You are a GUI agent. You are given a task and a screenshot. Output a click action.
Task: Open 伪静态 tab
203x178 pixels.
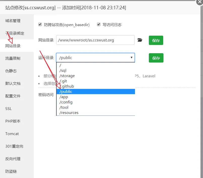pos(17,71)
